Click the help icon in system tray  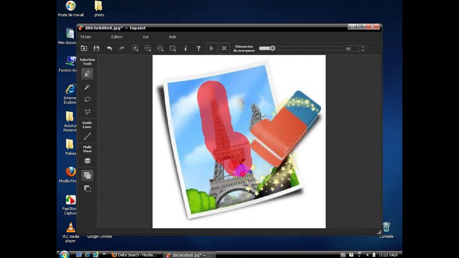coord(351,255)
